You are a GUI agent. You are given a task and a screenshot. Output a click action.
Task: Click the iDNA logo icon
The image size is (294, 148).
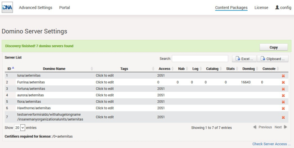click(x=7, y=7)
